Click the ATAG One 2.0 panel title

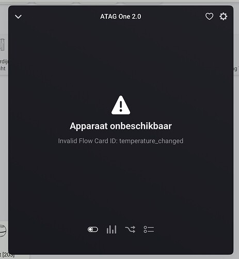tap(121, 17)
